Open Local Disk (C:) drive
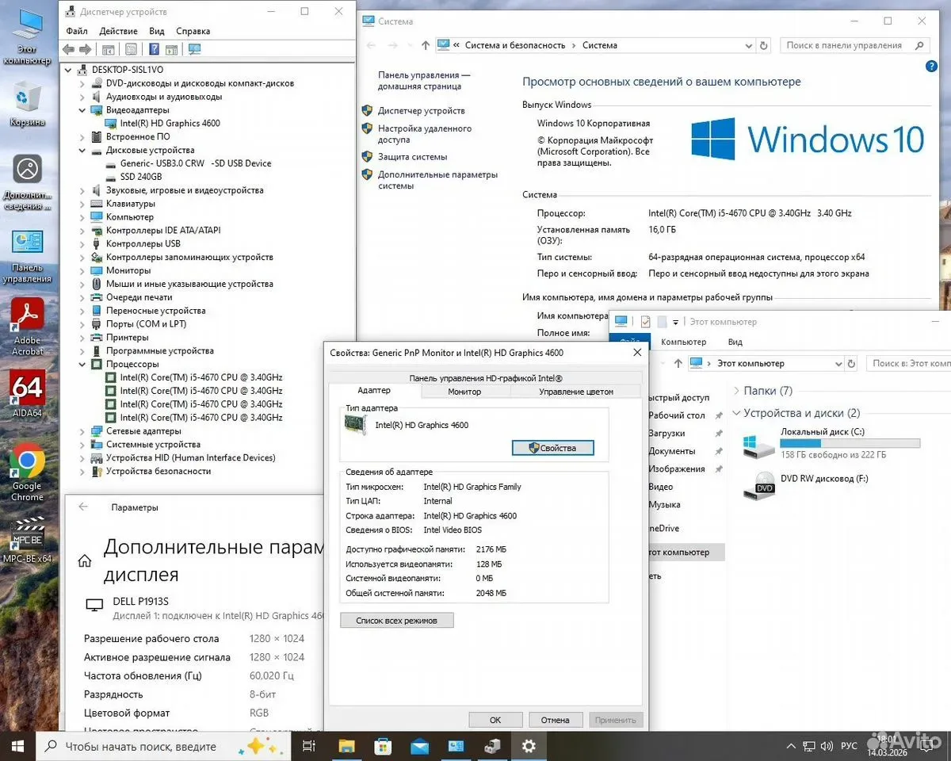Viewport: 951px width, 761px height. pos(831,443)
